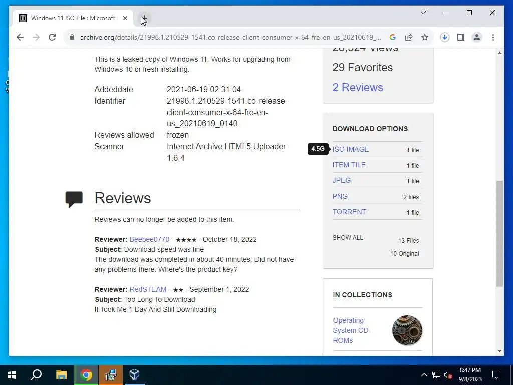Show hidden system tray icons
The image size is (513, 385).
(424, 375)
